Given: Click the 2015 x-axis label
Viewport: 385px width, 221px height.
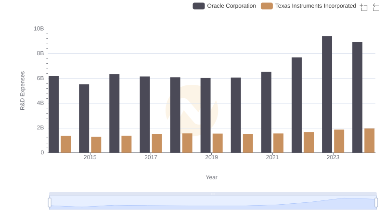Looking at the screenshot, I should 90,157.
